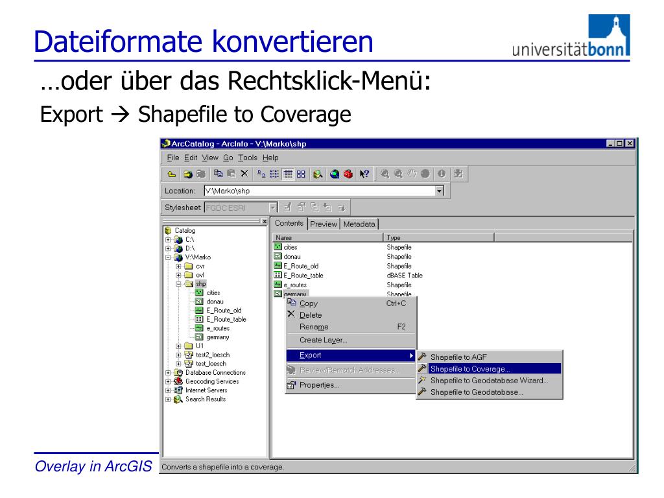Collapse the V:\Marko node

coord(168,257)
